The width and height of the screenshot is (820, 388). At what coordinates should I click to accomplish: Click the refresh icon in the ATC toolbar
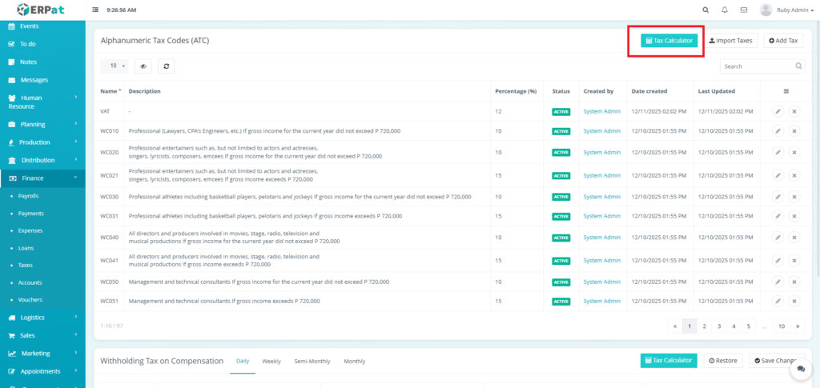(x=166, y=66)
